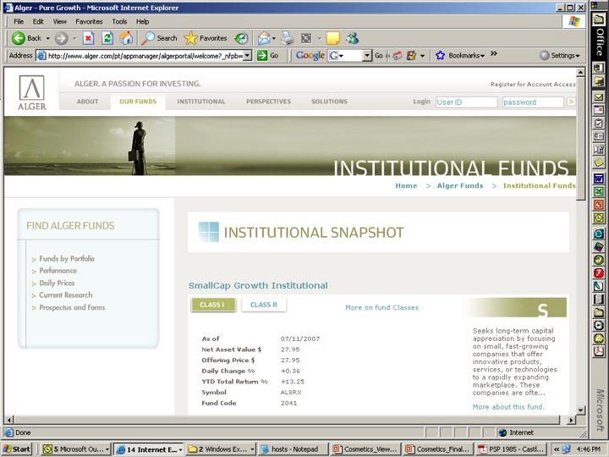Click the Home breadcrumb link

tap(406, 185)
